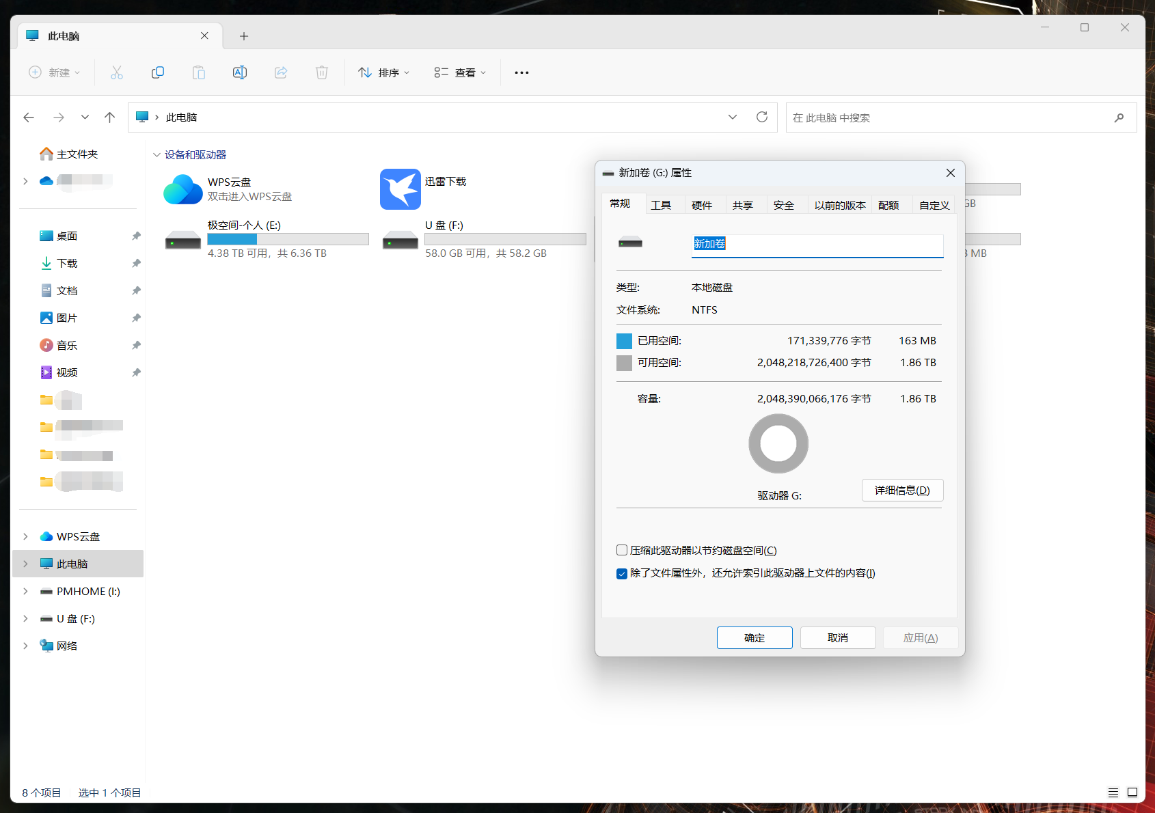Open the Sort dropdown menu
The height and width of the screenshot is (813, 1155).
click(x=384, y=72)
